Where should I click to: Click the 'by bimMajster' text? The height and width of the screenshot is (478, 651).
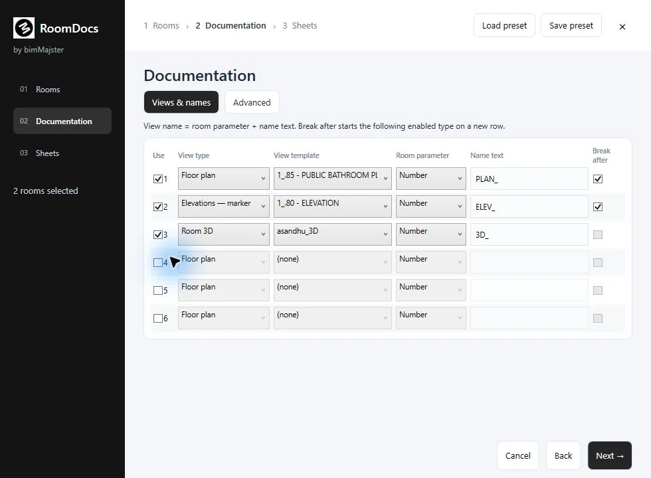point(39,50)
